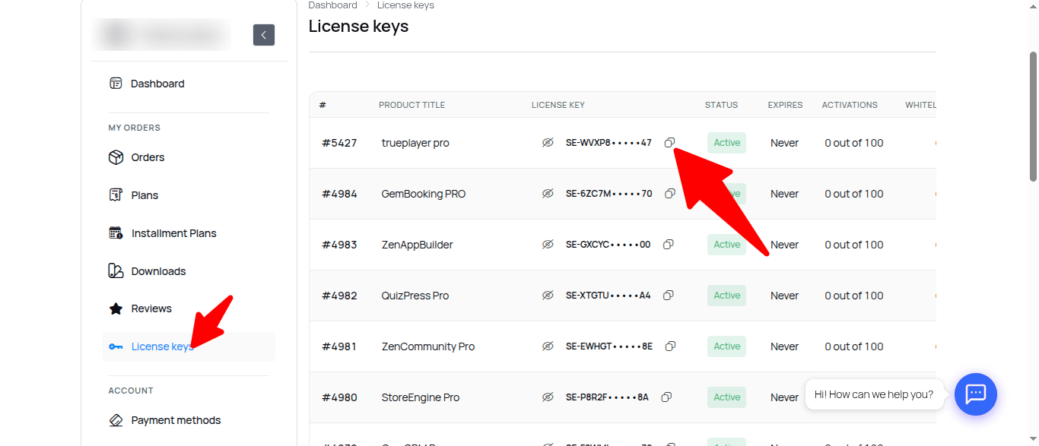The width and height of the screenshot is (1039, 446).
Task: Unhide the StoreEngine Pro license key
Action: [548, 397]
